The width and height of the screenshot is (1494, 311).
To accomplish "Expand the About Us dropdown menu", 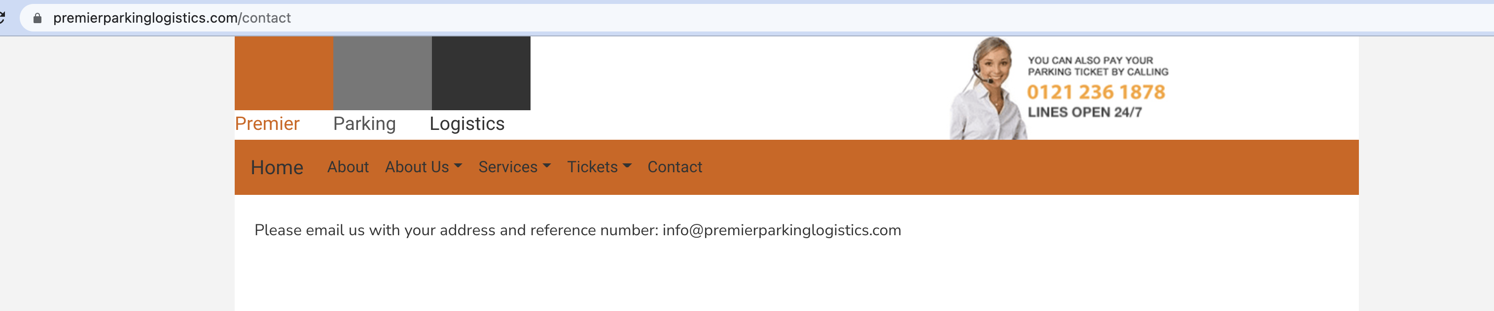I will pyautogui.click(x=424, y=167).
